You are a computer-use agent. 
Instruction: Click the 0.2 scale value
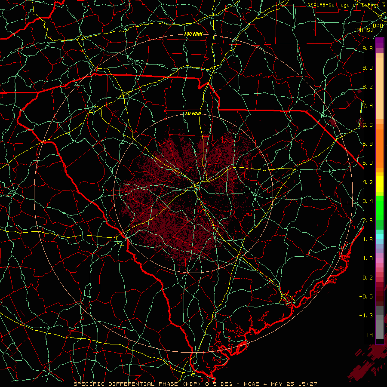[368, 278]
